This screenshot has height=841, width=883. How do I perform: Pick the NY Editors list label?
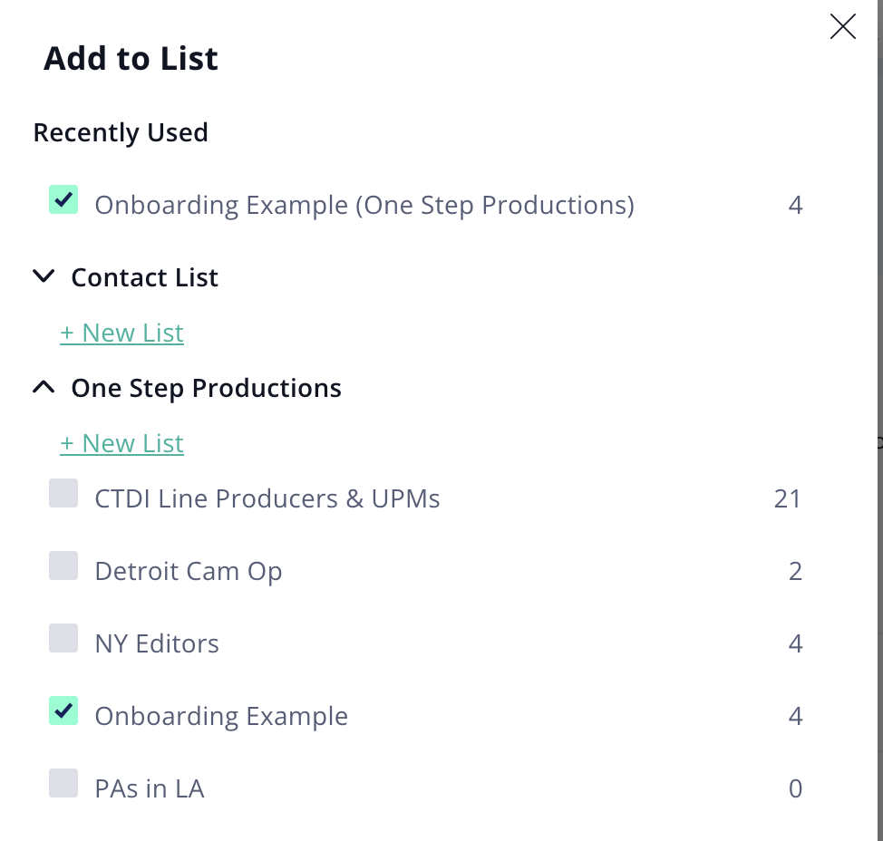[157, 644]
